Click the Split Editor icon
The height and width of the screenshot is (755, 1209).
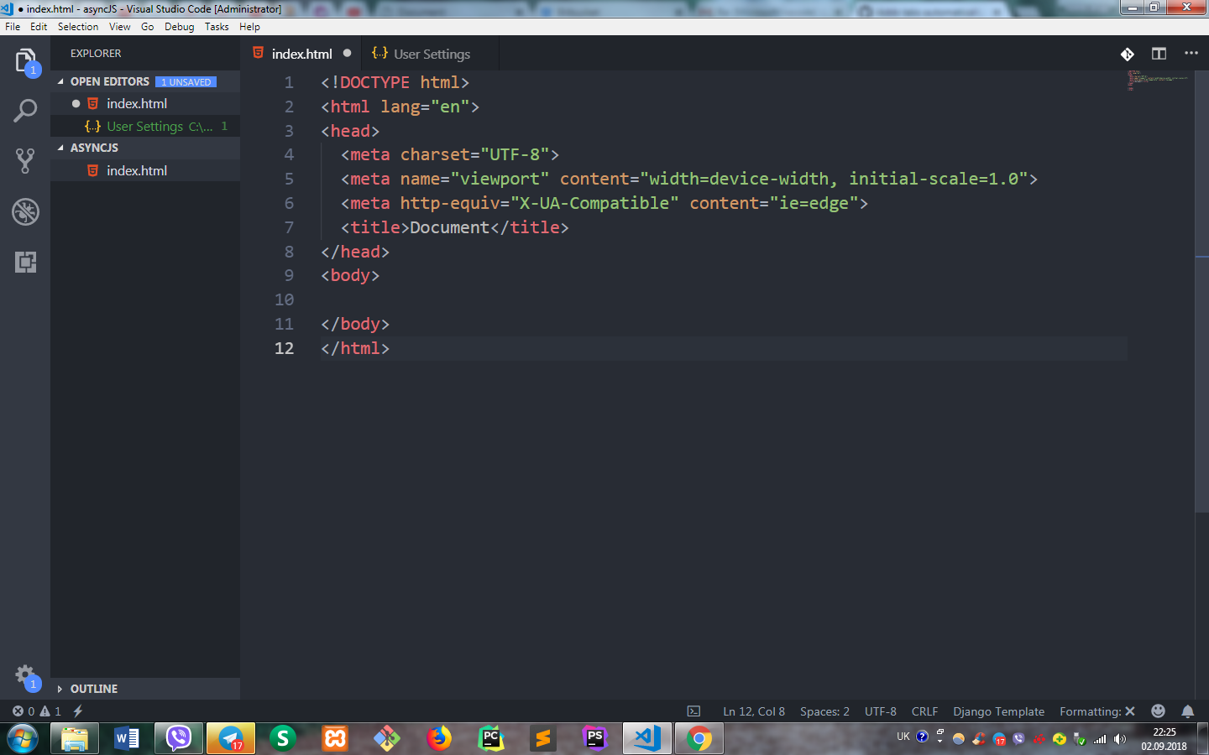point(1159,53)
